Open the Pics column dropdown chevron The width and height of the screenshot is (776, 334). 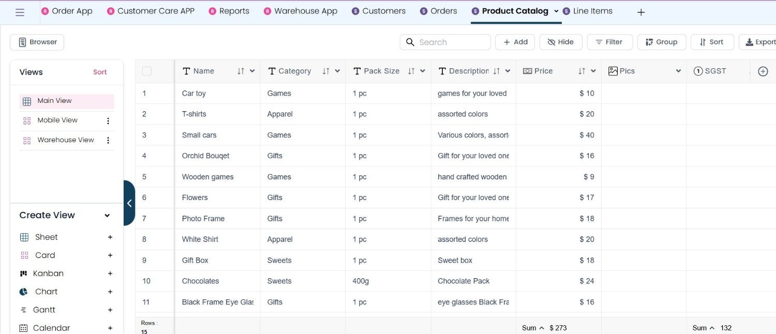[678, 71]
